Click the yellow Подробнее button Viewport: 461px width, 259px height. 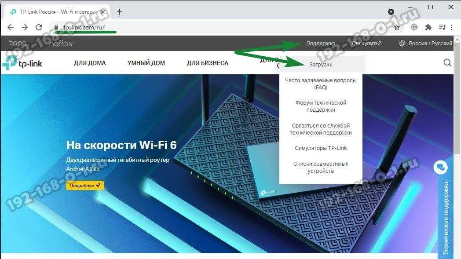point(84,185)
